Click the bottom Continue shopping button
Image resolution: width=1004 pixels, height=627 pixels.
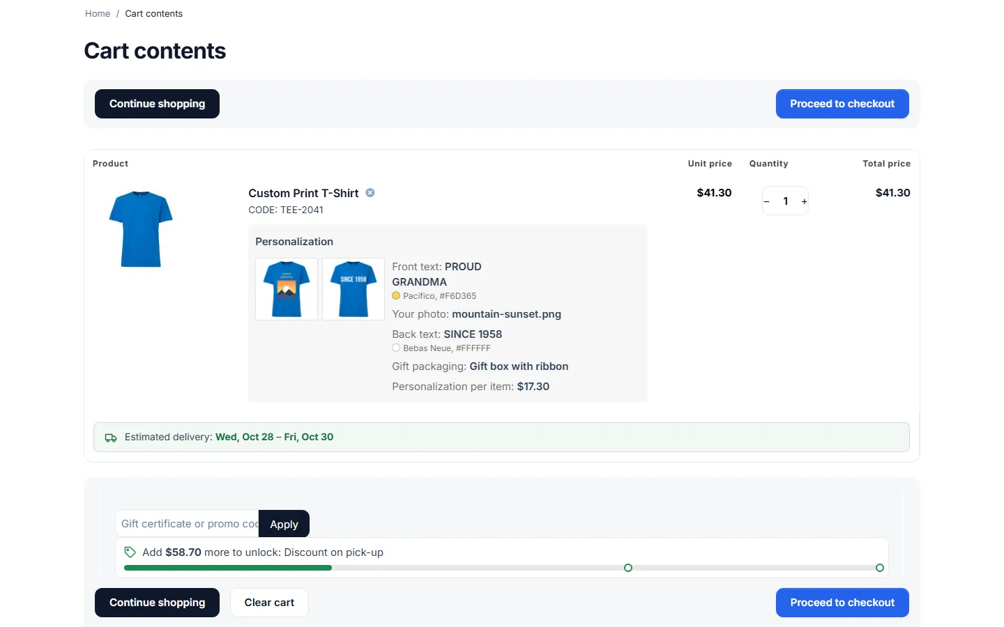[x=157, y=603]
